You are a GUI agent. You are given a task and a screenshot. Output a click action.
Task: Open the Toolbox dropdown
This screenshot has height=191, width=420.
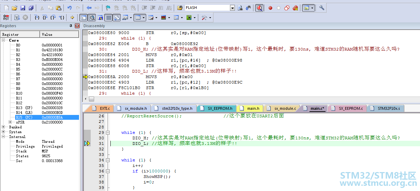210,17
